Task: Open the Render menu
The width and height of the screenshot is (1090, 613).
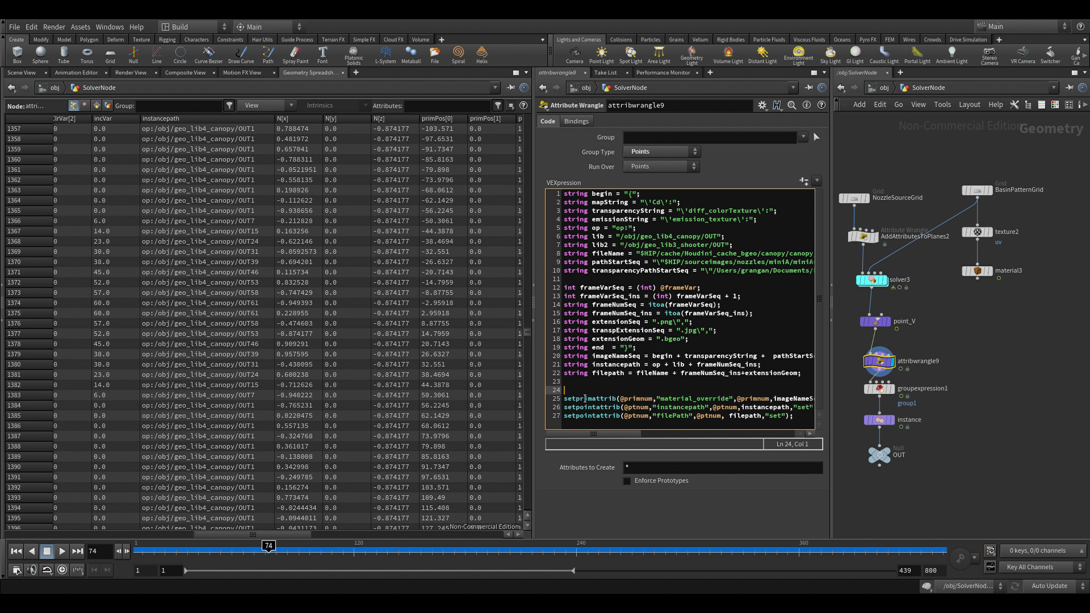Action: click(x=54, y=27)
